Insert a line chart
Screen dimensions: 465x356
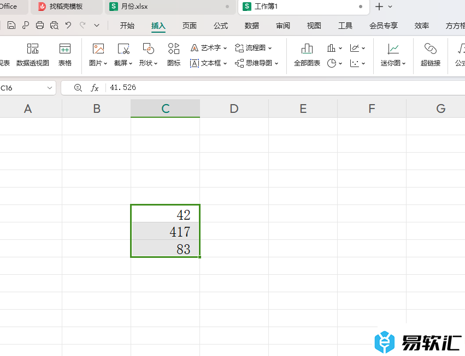[357, 48]
